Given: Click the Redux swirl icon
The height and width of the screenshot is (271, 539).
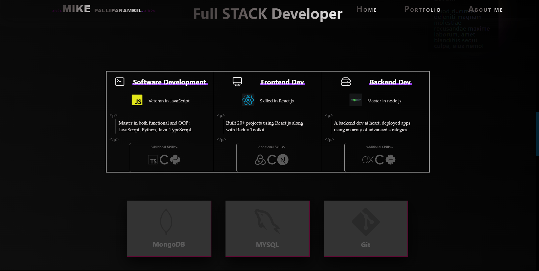Looking at the screenshot, I should click(x=260, y=160).
